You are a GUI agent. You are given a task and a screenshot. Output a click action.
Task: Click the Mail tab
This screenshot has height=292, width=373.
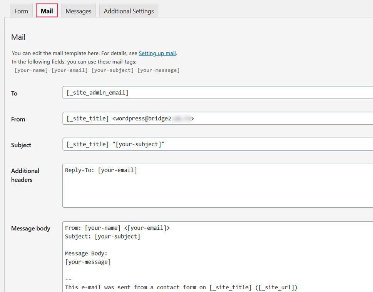[46, 11]
